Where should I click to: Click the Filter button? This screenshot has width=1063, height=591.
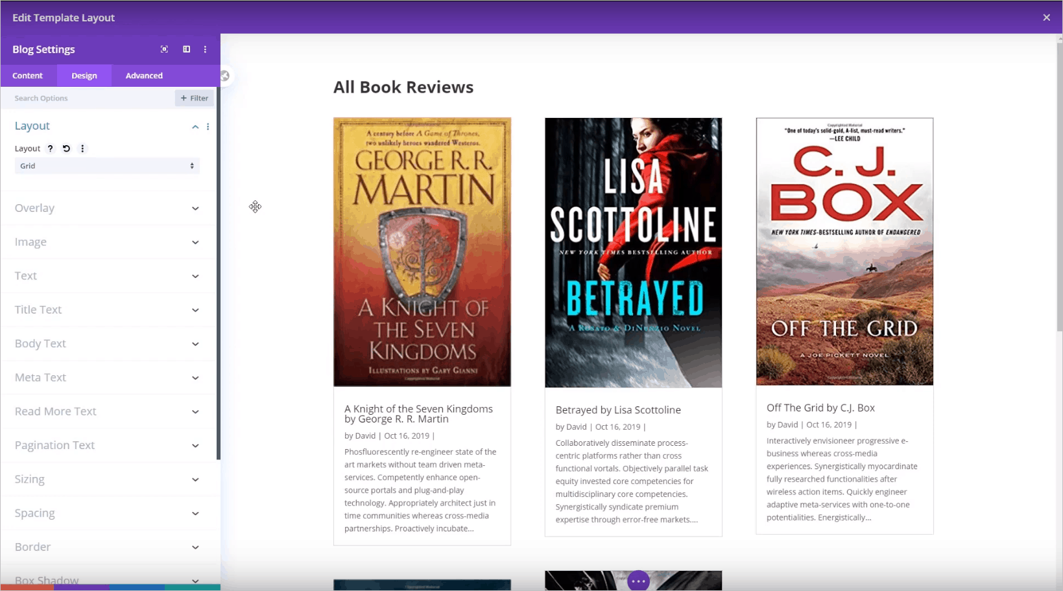(x=195, y=98)
